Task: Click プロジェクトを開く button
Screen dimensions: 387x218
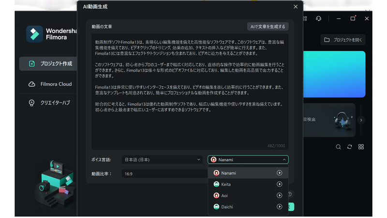Action: 343,40
